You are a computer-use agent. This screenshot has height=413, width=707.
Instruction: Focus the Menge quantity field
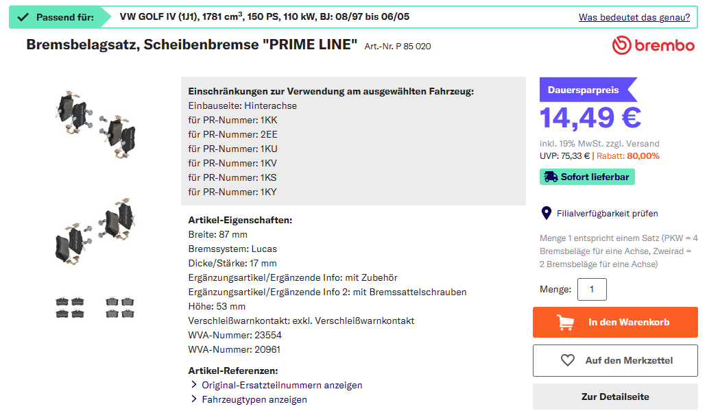tap(592, 289)
